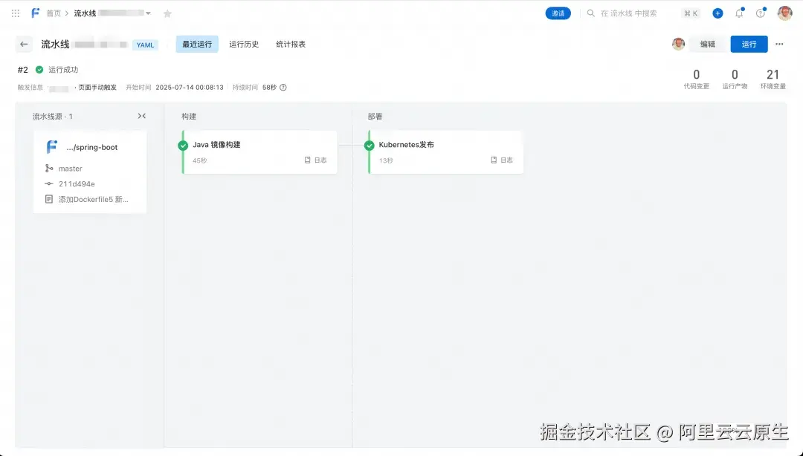Click the 邀请 invite button
The image size is (803, 456).
[x=558, y=13]
